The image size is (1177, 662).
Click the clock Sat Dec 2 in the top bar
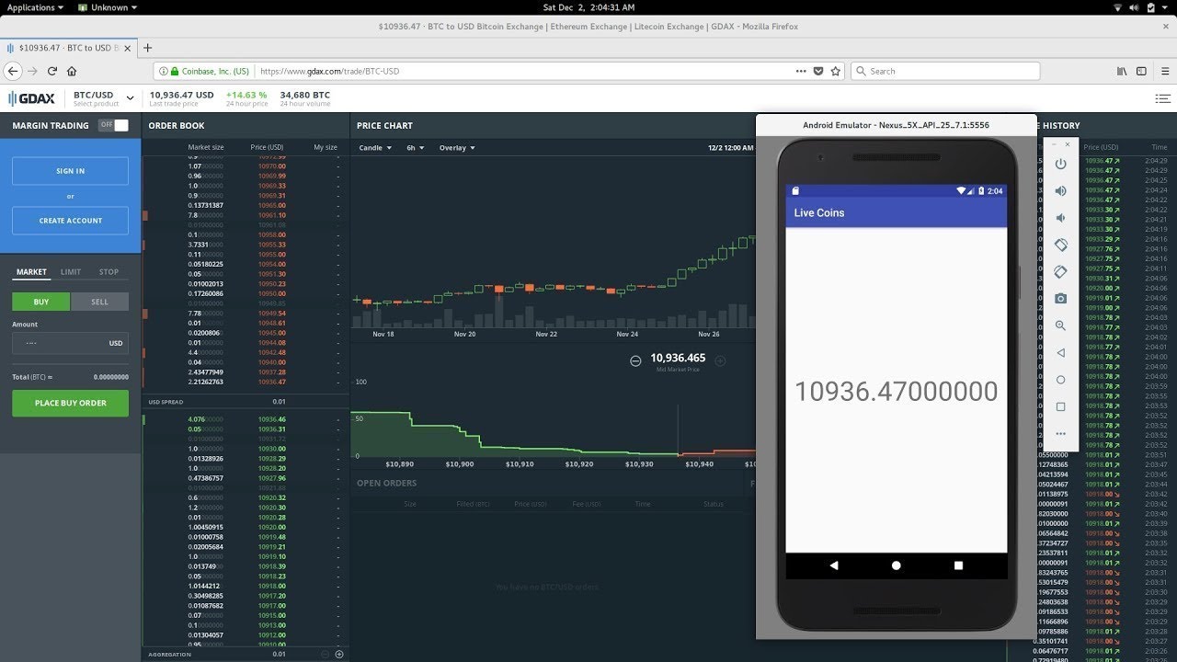coord(588,7)
